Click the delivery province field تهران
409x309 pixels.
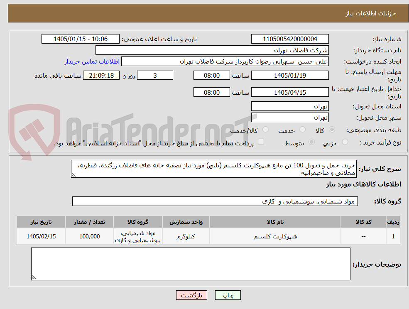[290, 106]
